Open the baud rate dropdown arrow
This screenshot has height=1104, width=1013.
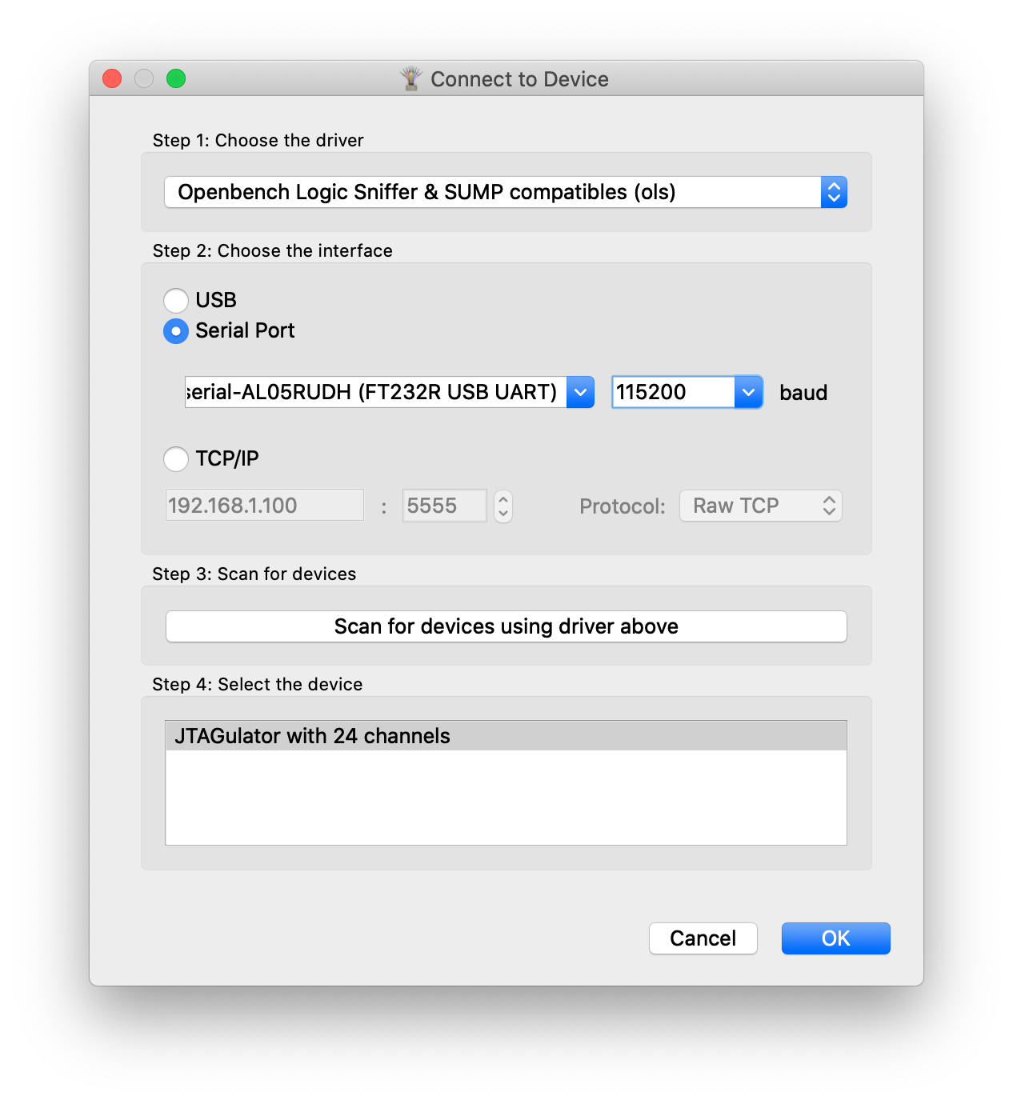pyautogui.click(x=748, y=392)
